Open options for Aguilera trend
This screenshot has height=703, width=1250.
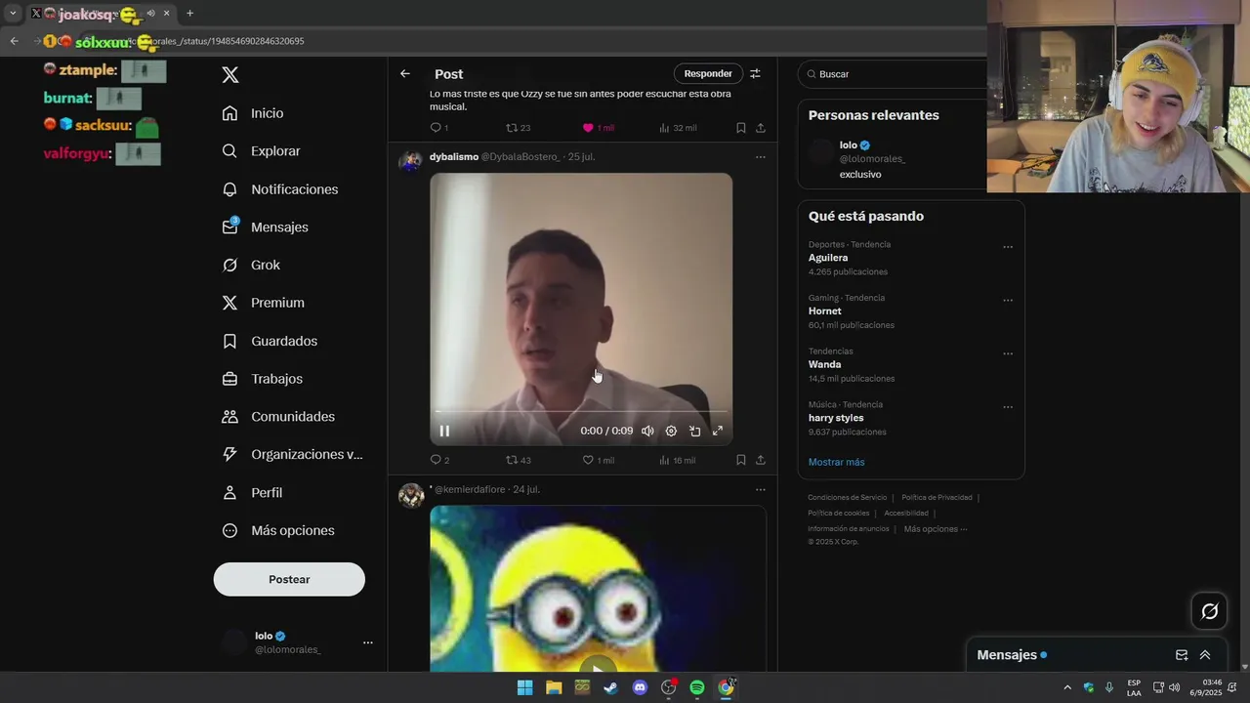[x=1008, y=247]
